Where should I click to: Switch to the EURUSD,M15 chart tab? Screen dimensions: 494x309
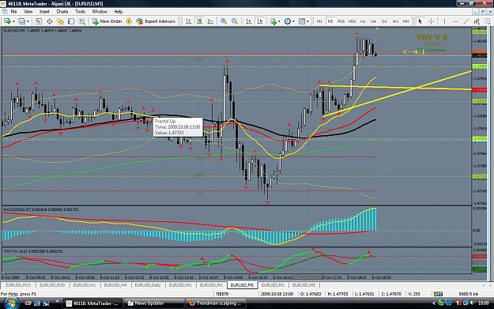point(18,285)
